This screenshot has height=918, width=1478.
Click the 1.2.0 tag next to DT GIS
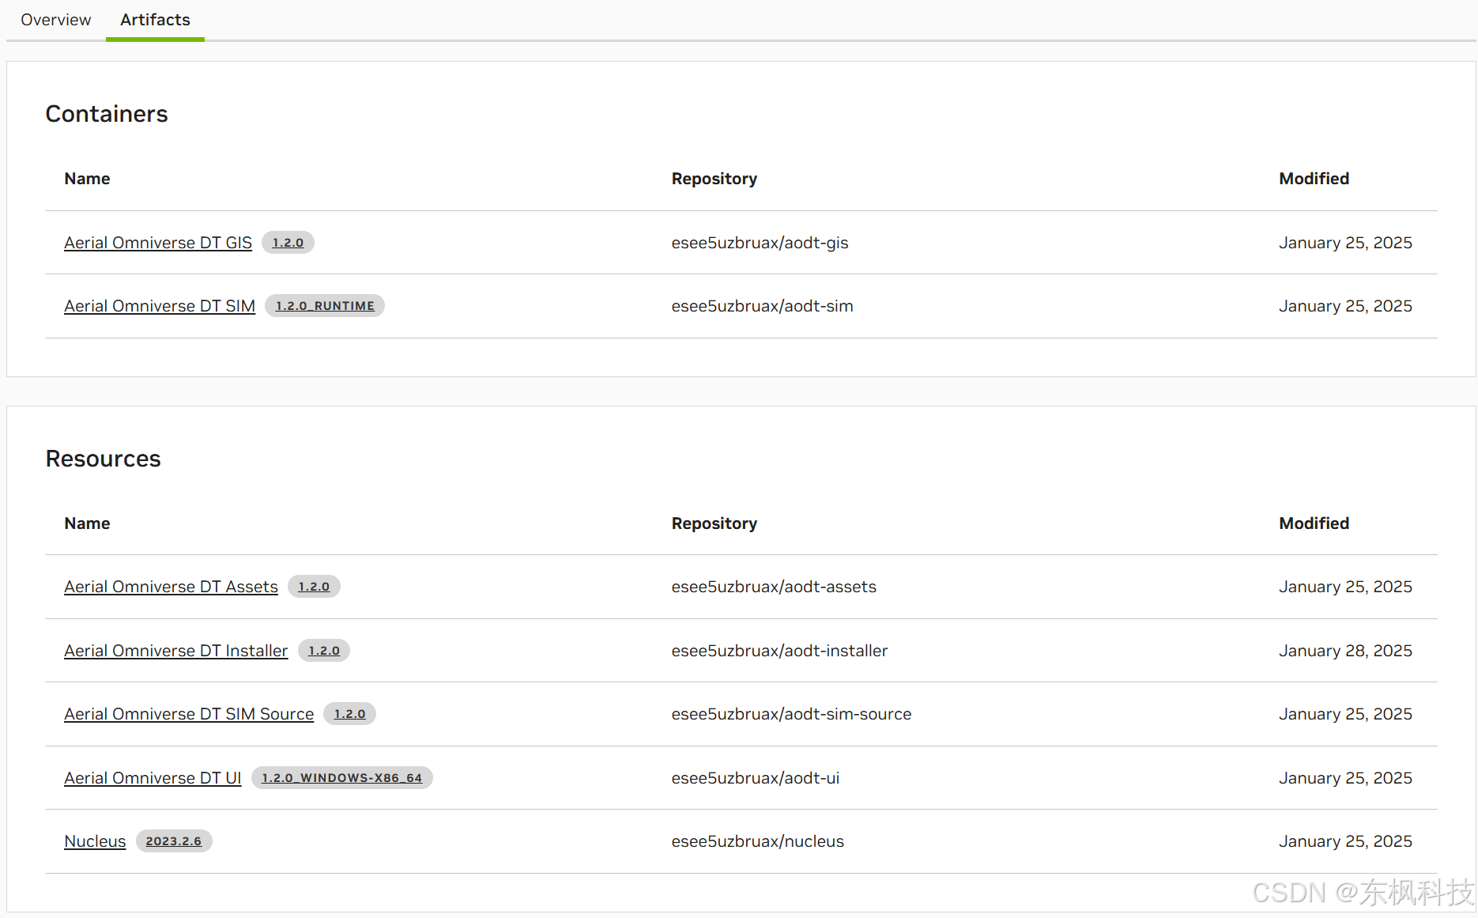click(x=288, y=243)
